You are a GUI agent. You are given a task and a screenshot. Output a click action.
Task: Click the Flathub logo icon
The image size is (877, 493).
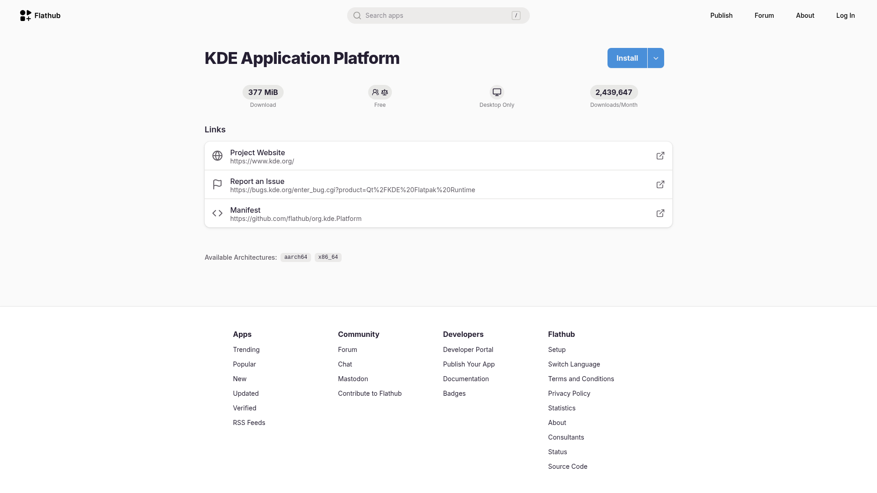pos(26,16)
